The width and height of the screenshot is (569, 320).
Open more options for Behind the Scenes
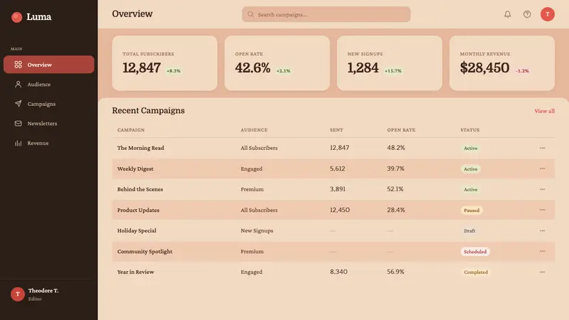(x=542, y=189)
